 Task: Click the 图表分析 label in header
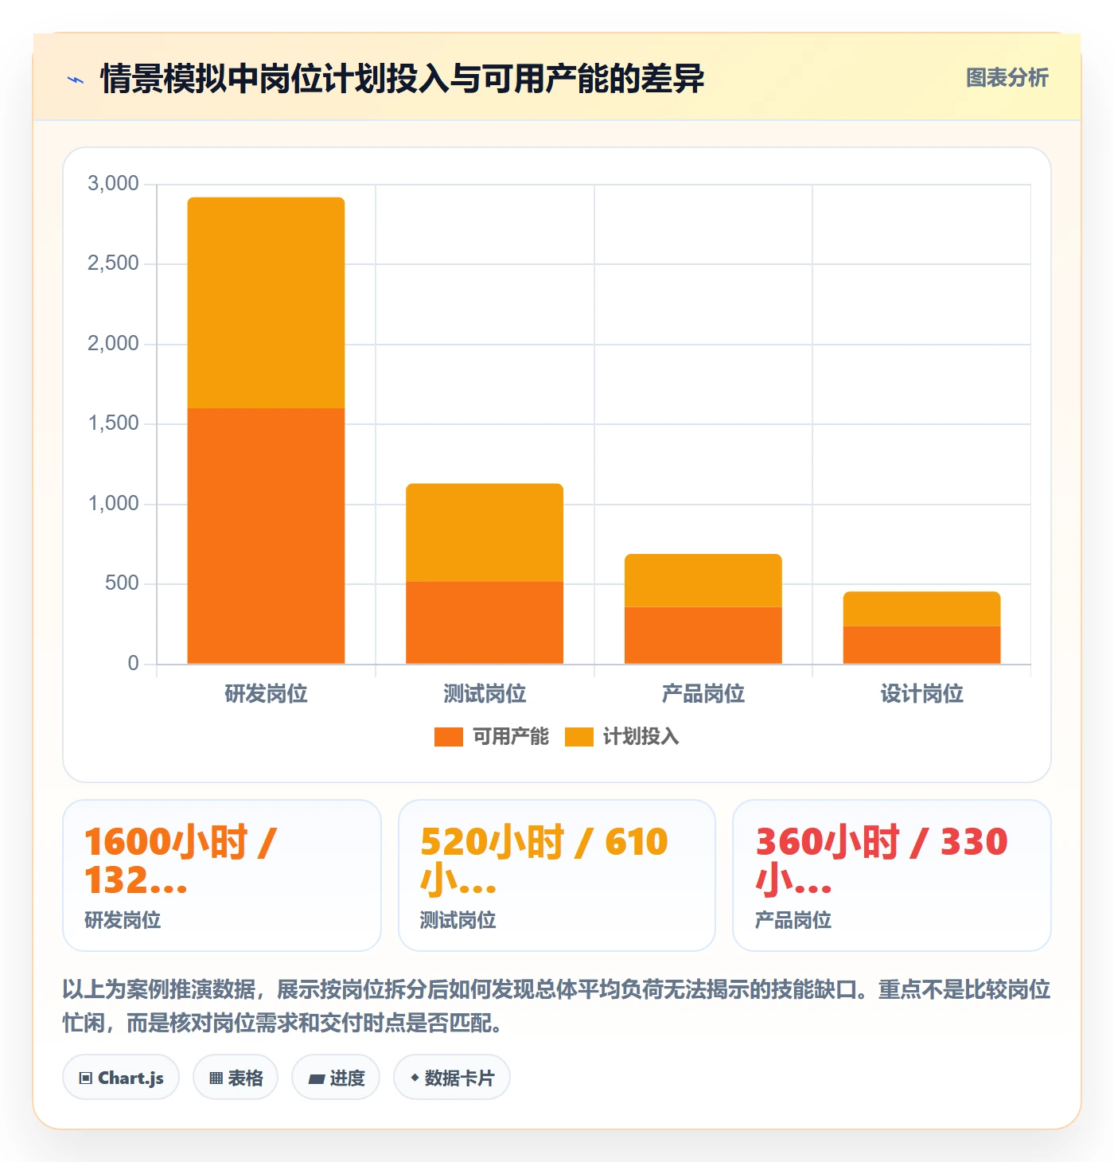point(1007,77)
